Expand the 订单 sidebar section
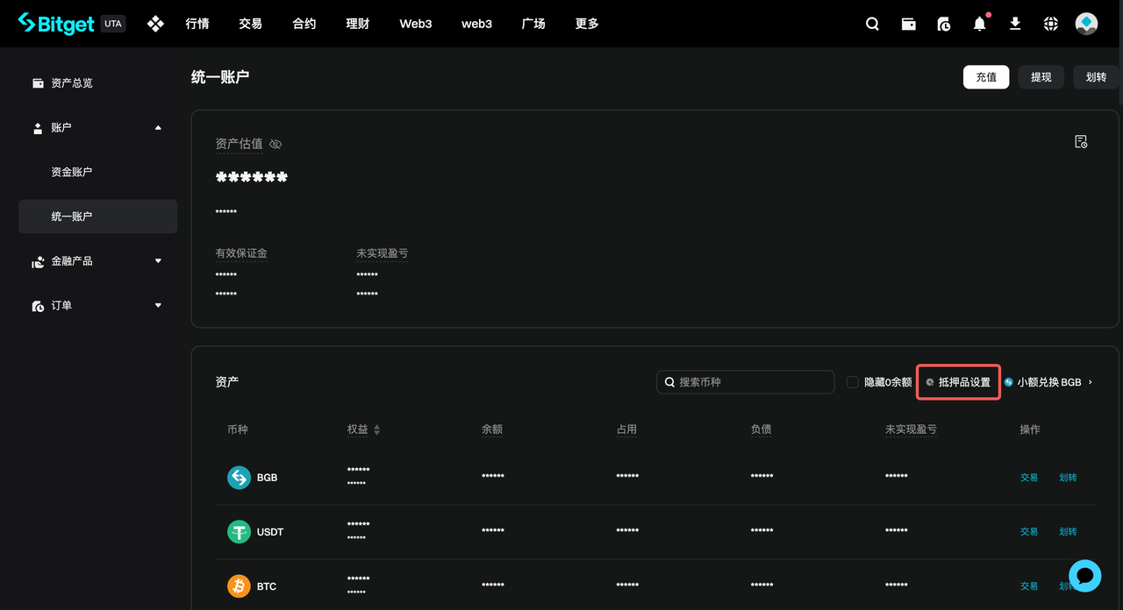 point(158,306)
